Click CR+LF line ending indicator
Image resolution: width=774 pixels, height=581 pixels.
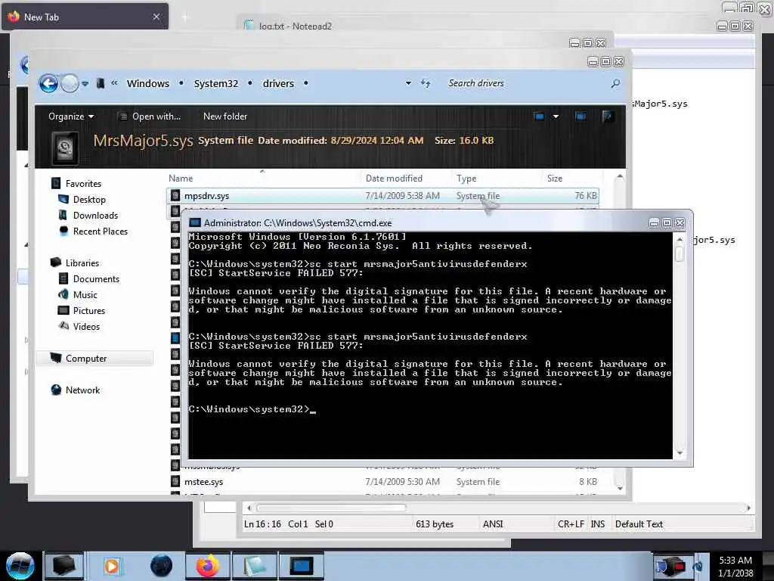(571, 524)
